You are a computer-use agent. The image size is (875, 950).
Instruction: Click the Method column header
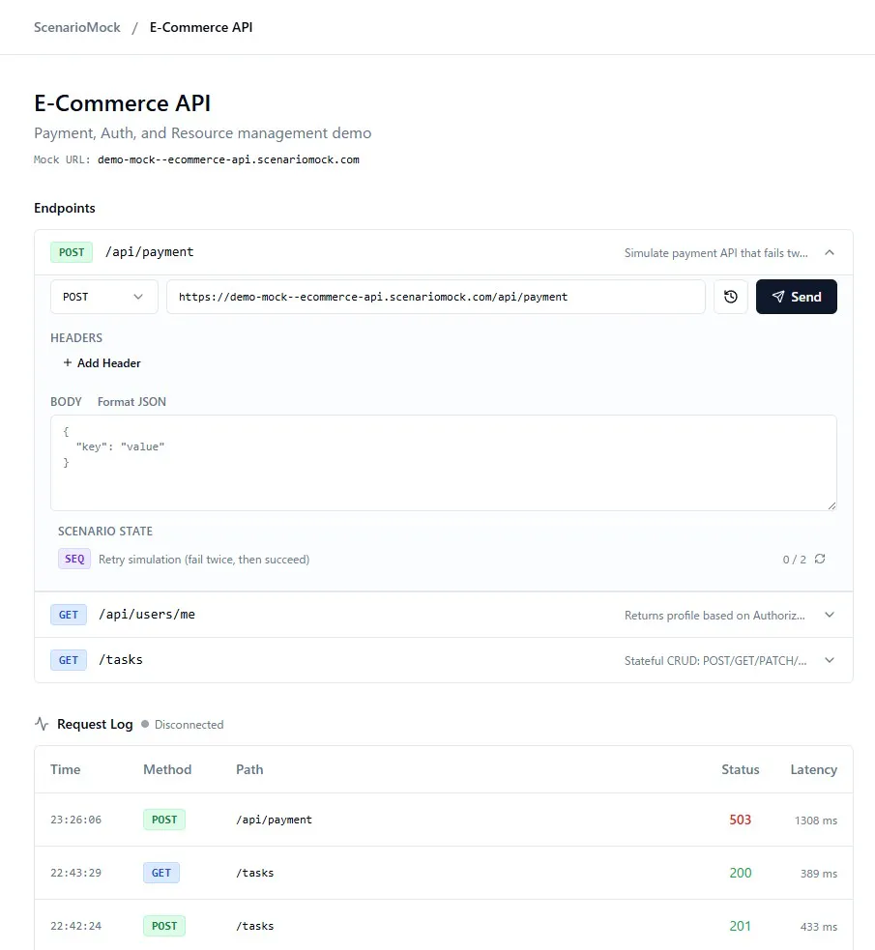(x=167, y=769)
